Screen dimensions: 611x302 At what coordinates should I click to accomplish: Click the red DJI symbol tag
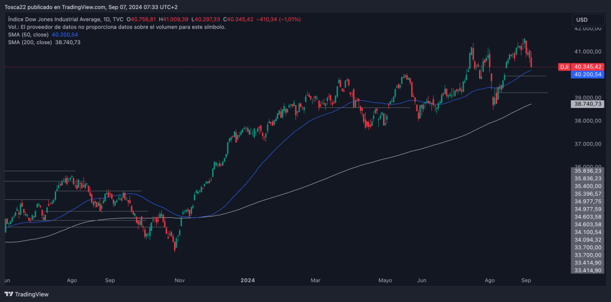pos(564,67)
